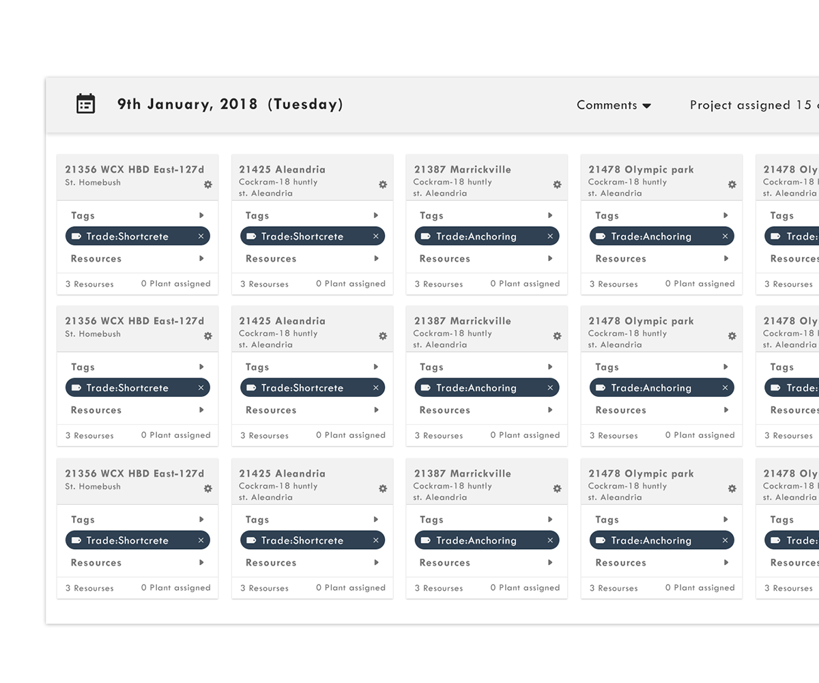The width and height of the screenshot is (819, 683).
Task: Click title '21387 Marrickville' in middle row
Action: 462,321
